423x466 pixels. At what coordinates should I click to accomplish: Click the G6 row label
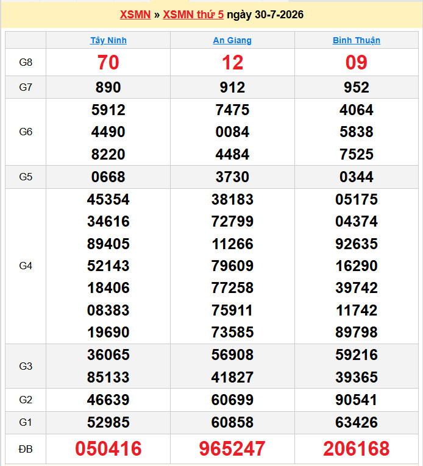tap(26, 132)
